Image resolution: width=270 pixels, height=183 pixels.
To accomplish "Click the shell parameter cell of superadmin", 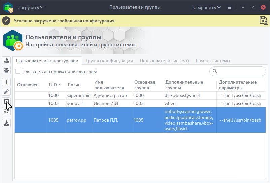I will click(x=241, y=95).
